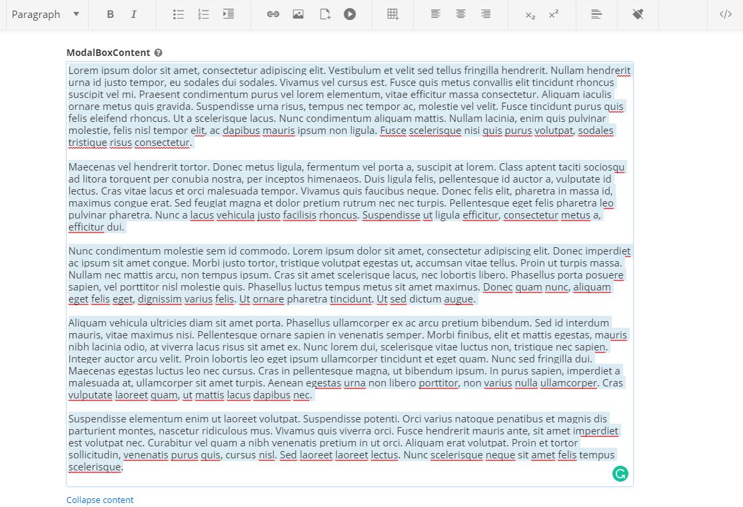743x507 pixels.
Task: Align text to the right
Action: click(x=486, y=14)
